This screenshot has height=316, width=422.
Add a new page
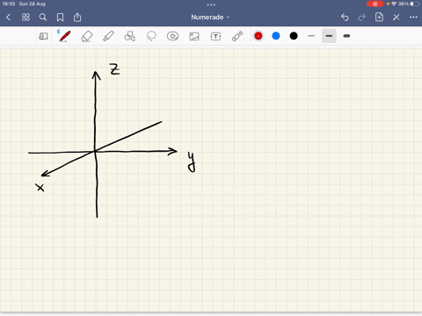point(379,17)
